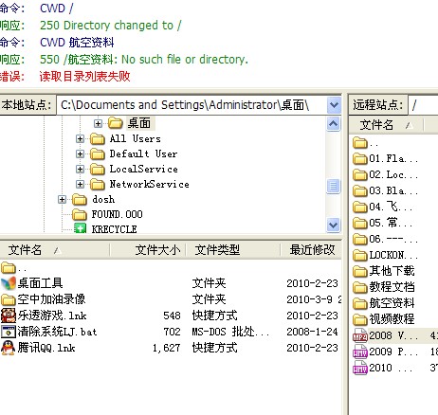Click local parent directory folder icon

pyautogui.click(x=9, y=268)
